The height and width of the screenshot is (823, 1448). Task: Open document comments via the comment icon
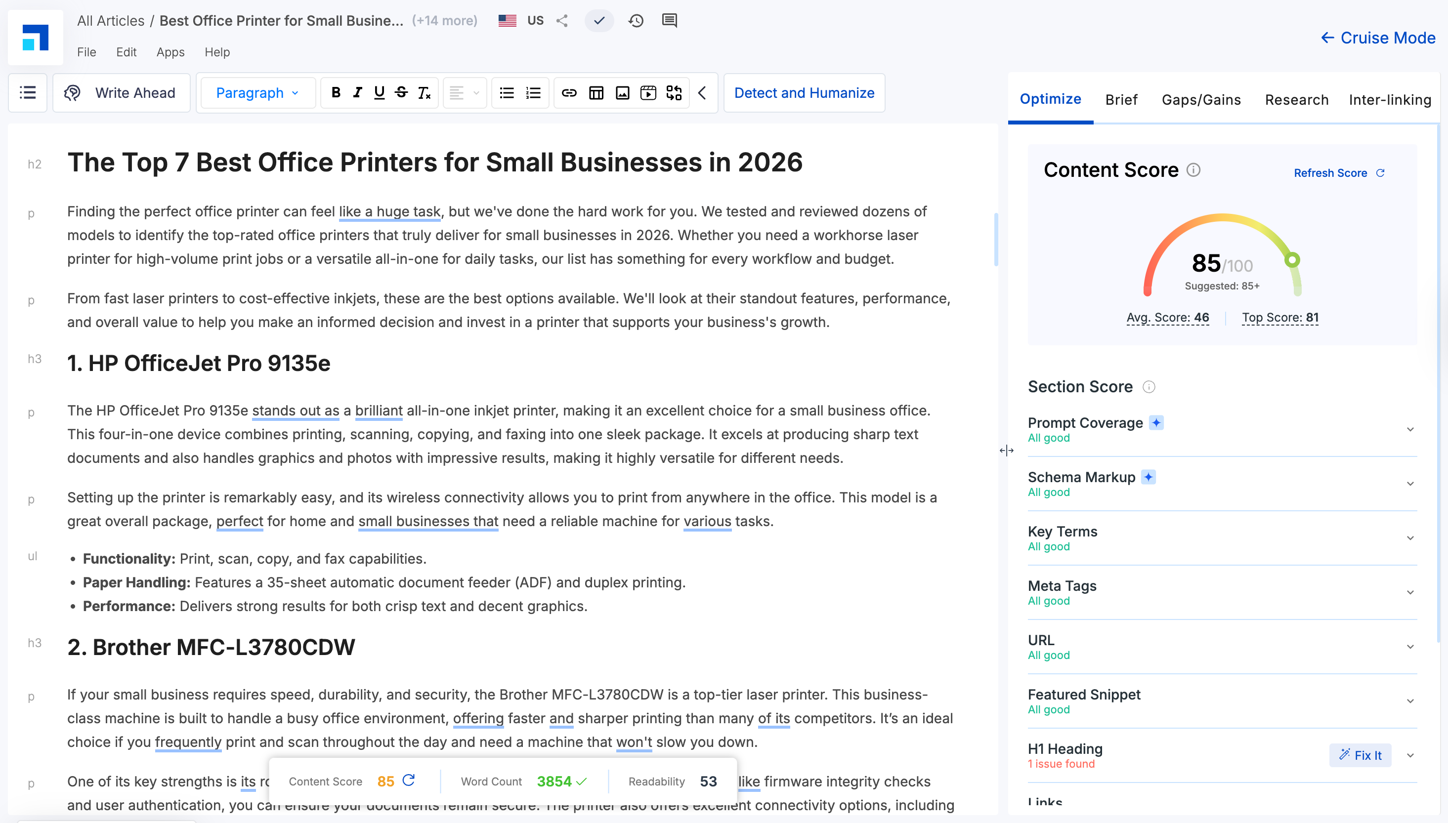tap(670, 20)
